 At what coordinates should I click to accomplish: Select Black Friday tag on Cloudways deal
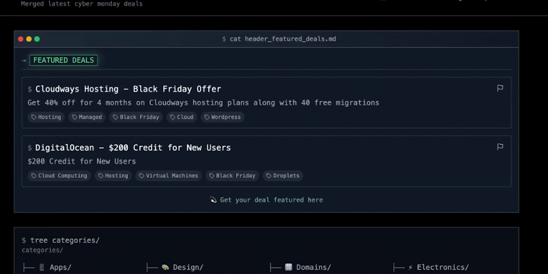click(x=136, y=117)
